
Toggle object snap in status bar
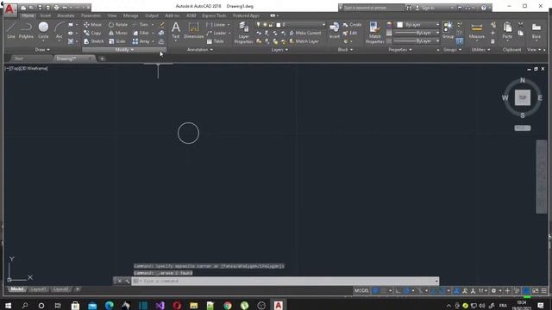(442, 291)
